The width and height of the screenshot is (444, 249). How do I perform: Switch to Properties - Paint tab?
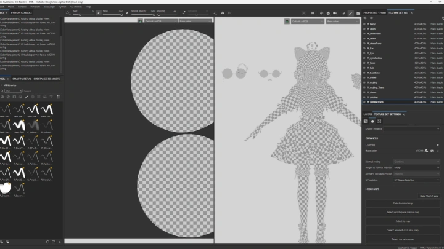(x=375, y=13)
